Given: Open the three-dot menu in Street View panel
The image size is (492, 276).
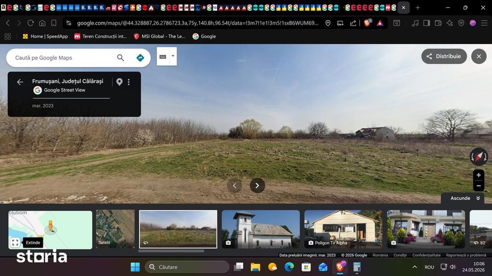Looking at the screenshot, I should [128, 82].
